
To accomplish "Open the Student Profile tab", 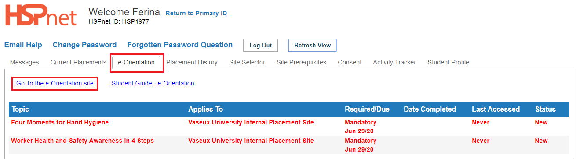I will tap(448, 62).
